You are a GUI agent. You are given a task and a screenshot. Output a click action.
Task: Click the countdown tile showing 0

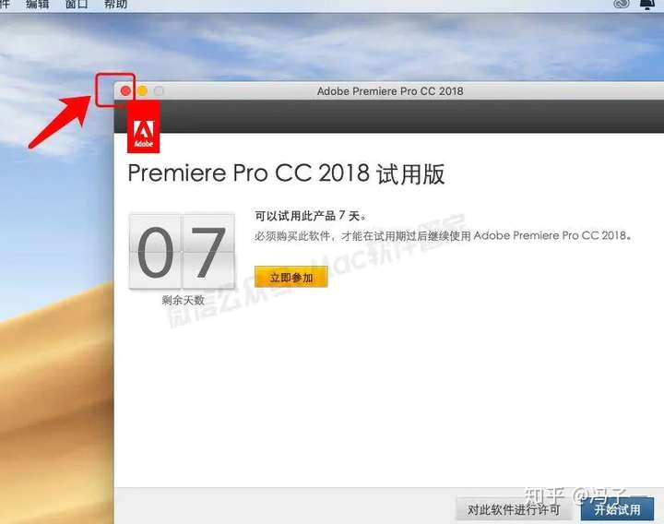[155, 252]
